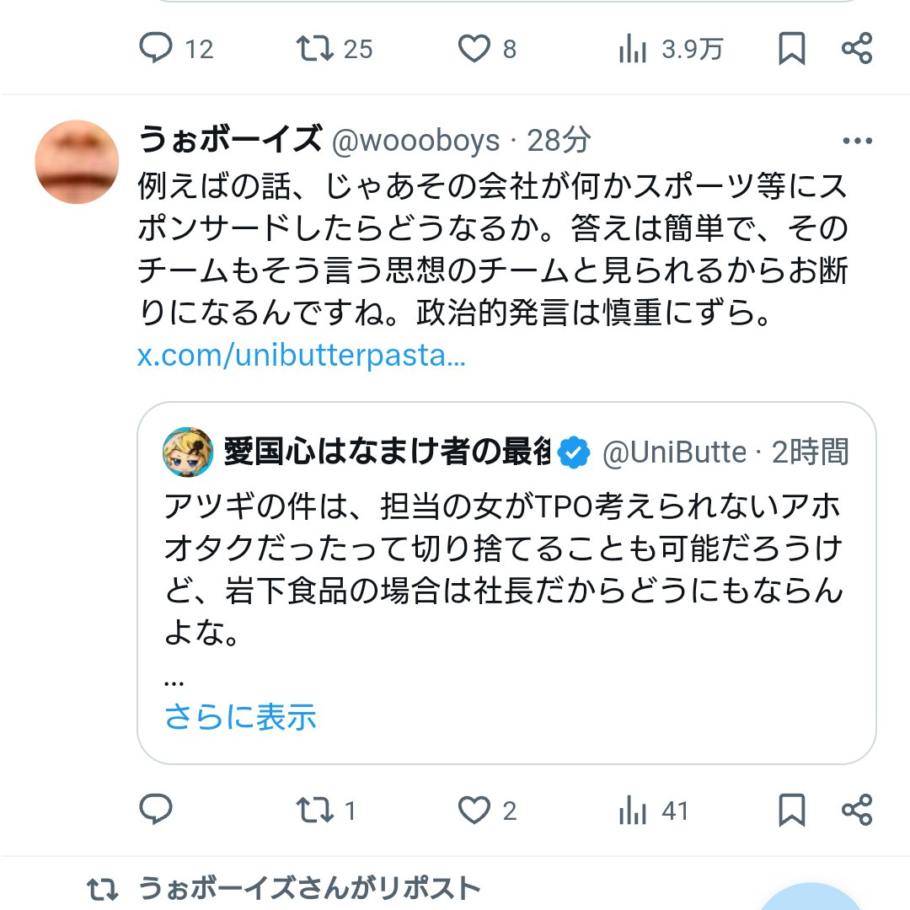Open reply composer on the quoted tweet
The image size is (910, 910).
[157, 811]
